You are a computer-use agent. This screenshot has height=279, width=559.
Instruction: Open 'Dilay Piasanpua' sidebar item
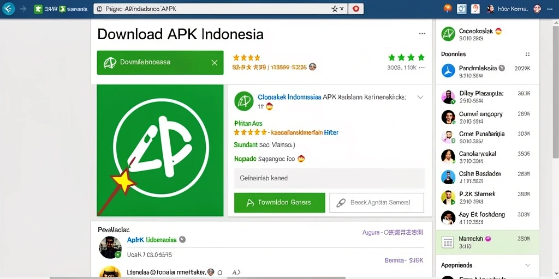[x=487, y=97]
